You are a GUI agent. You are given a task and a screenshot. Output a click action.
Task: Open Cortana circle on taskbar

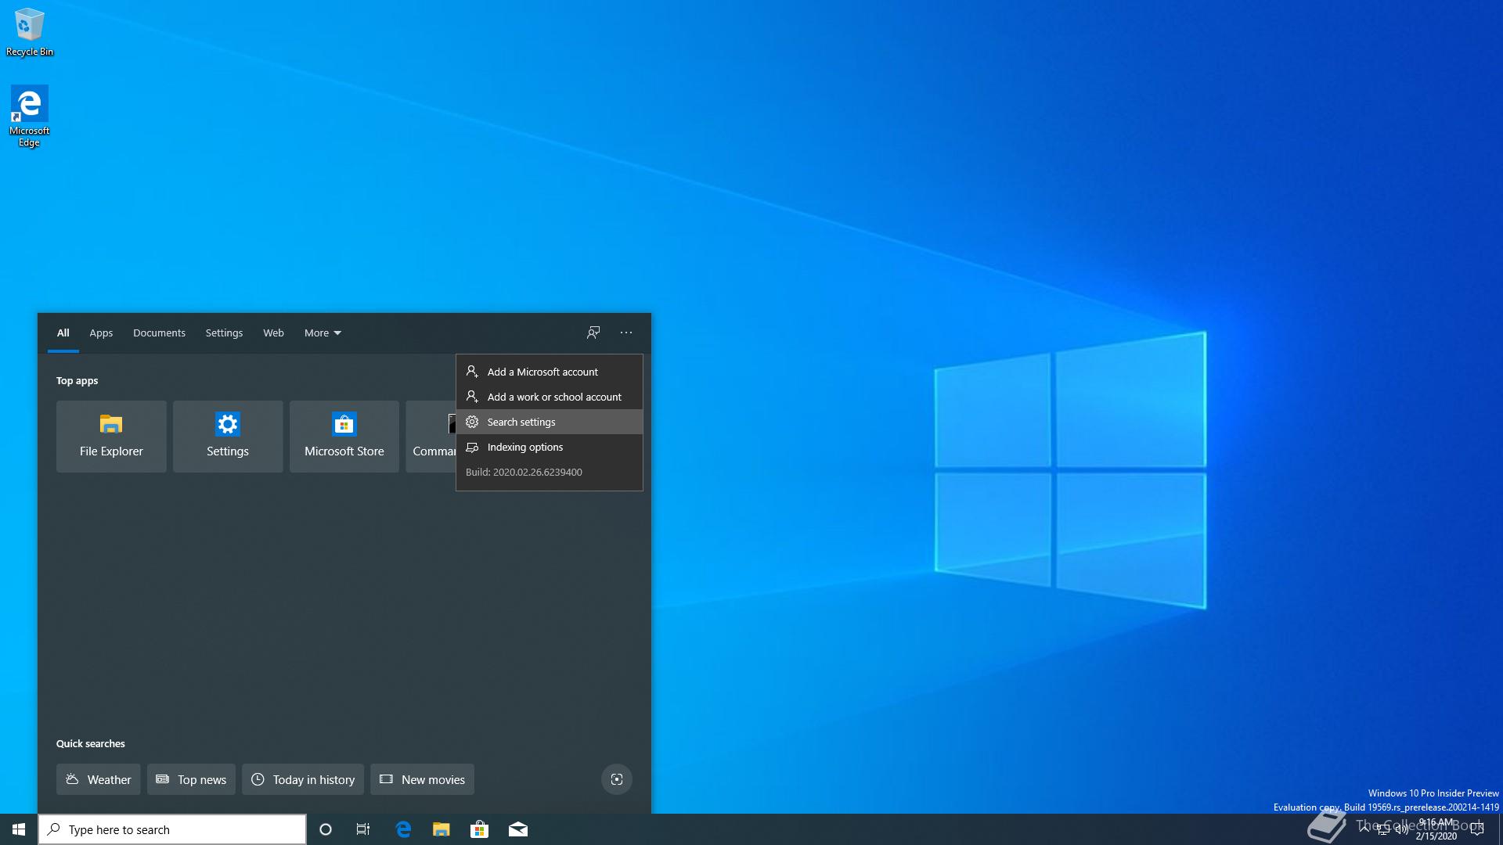(x=326, y=829)
